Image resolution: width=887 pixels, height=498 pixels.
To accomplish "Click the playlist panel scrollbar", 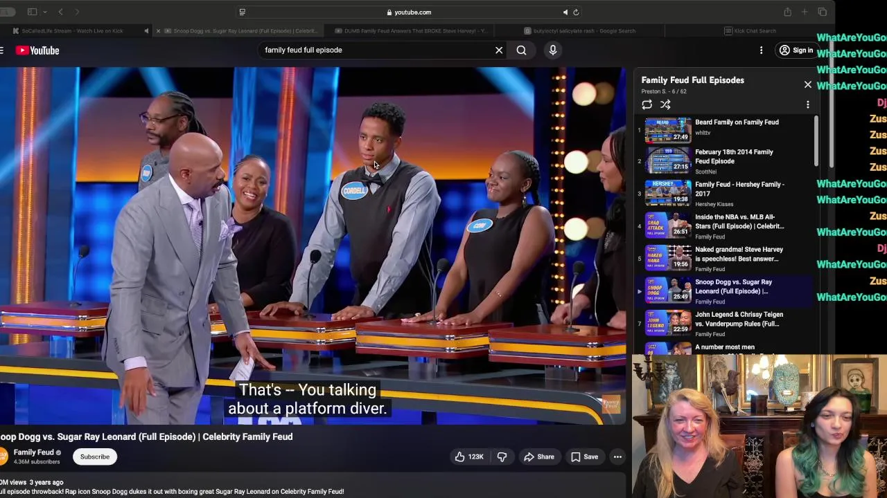I will [x=816, y=142].
